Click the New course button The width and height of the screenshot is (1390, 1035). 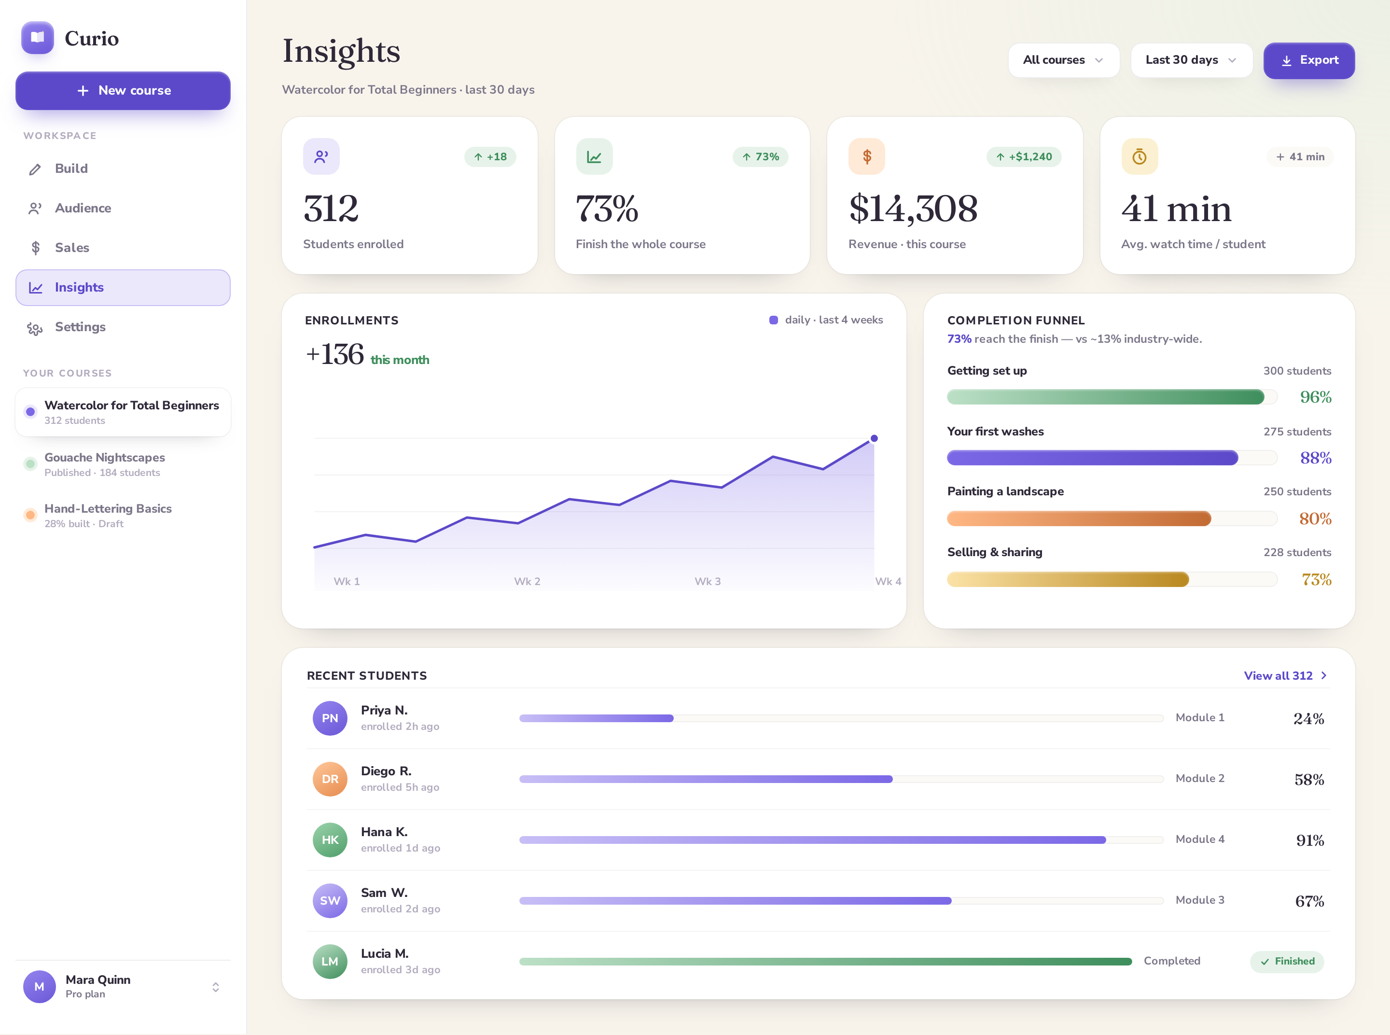coord(123,90)
